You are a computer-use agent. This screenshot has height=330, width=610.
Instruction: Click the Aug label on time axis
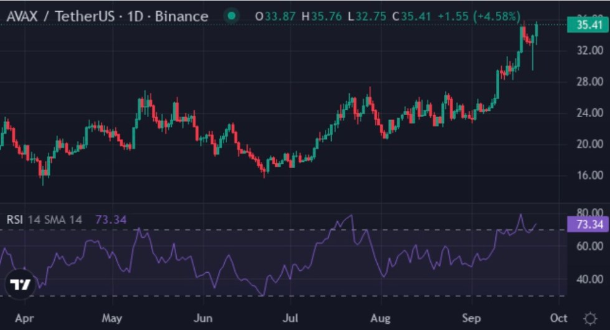click(x=380, y=319)
